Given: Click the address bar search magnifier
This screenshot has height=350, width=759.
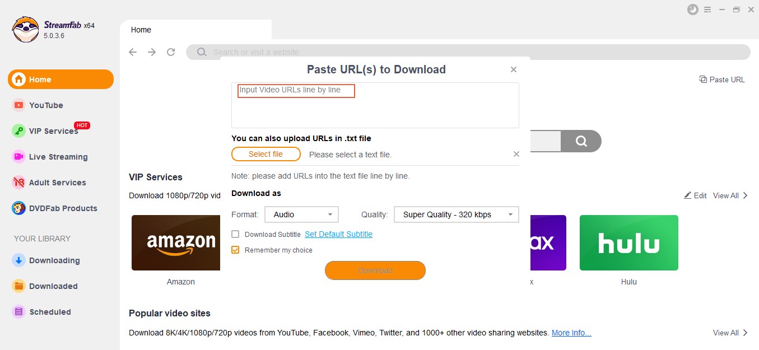Looking at the screenshot, I should tap(202, 52).
